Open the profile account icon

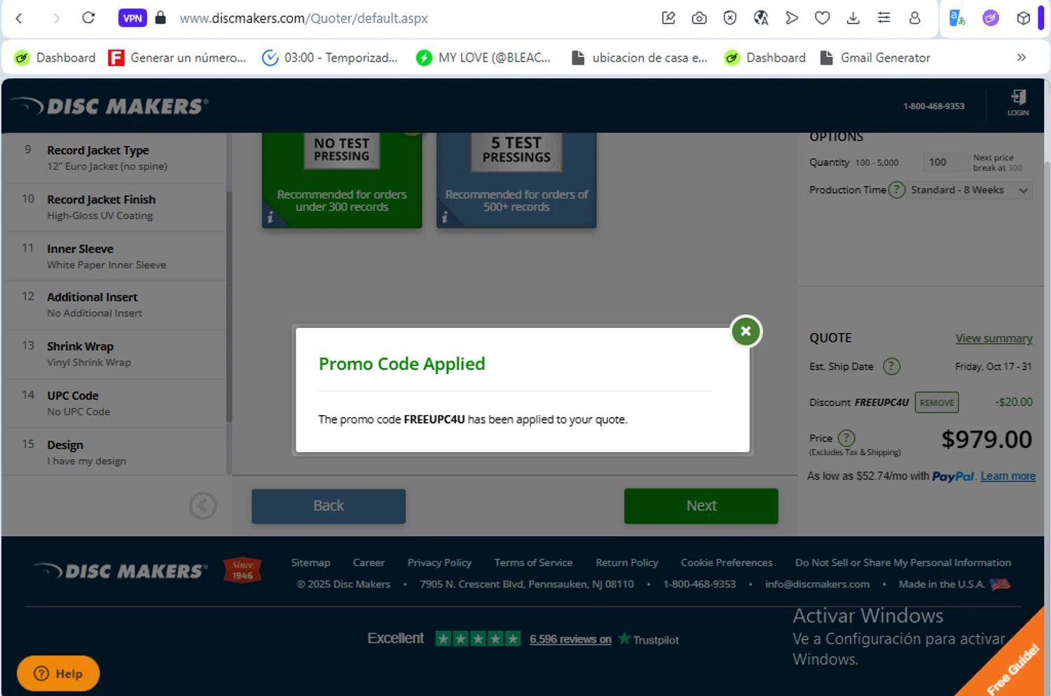pyautogui.click(x=914, y=18)
